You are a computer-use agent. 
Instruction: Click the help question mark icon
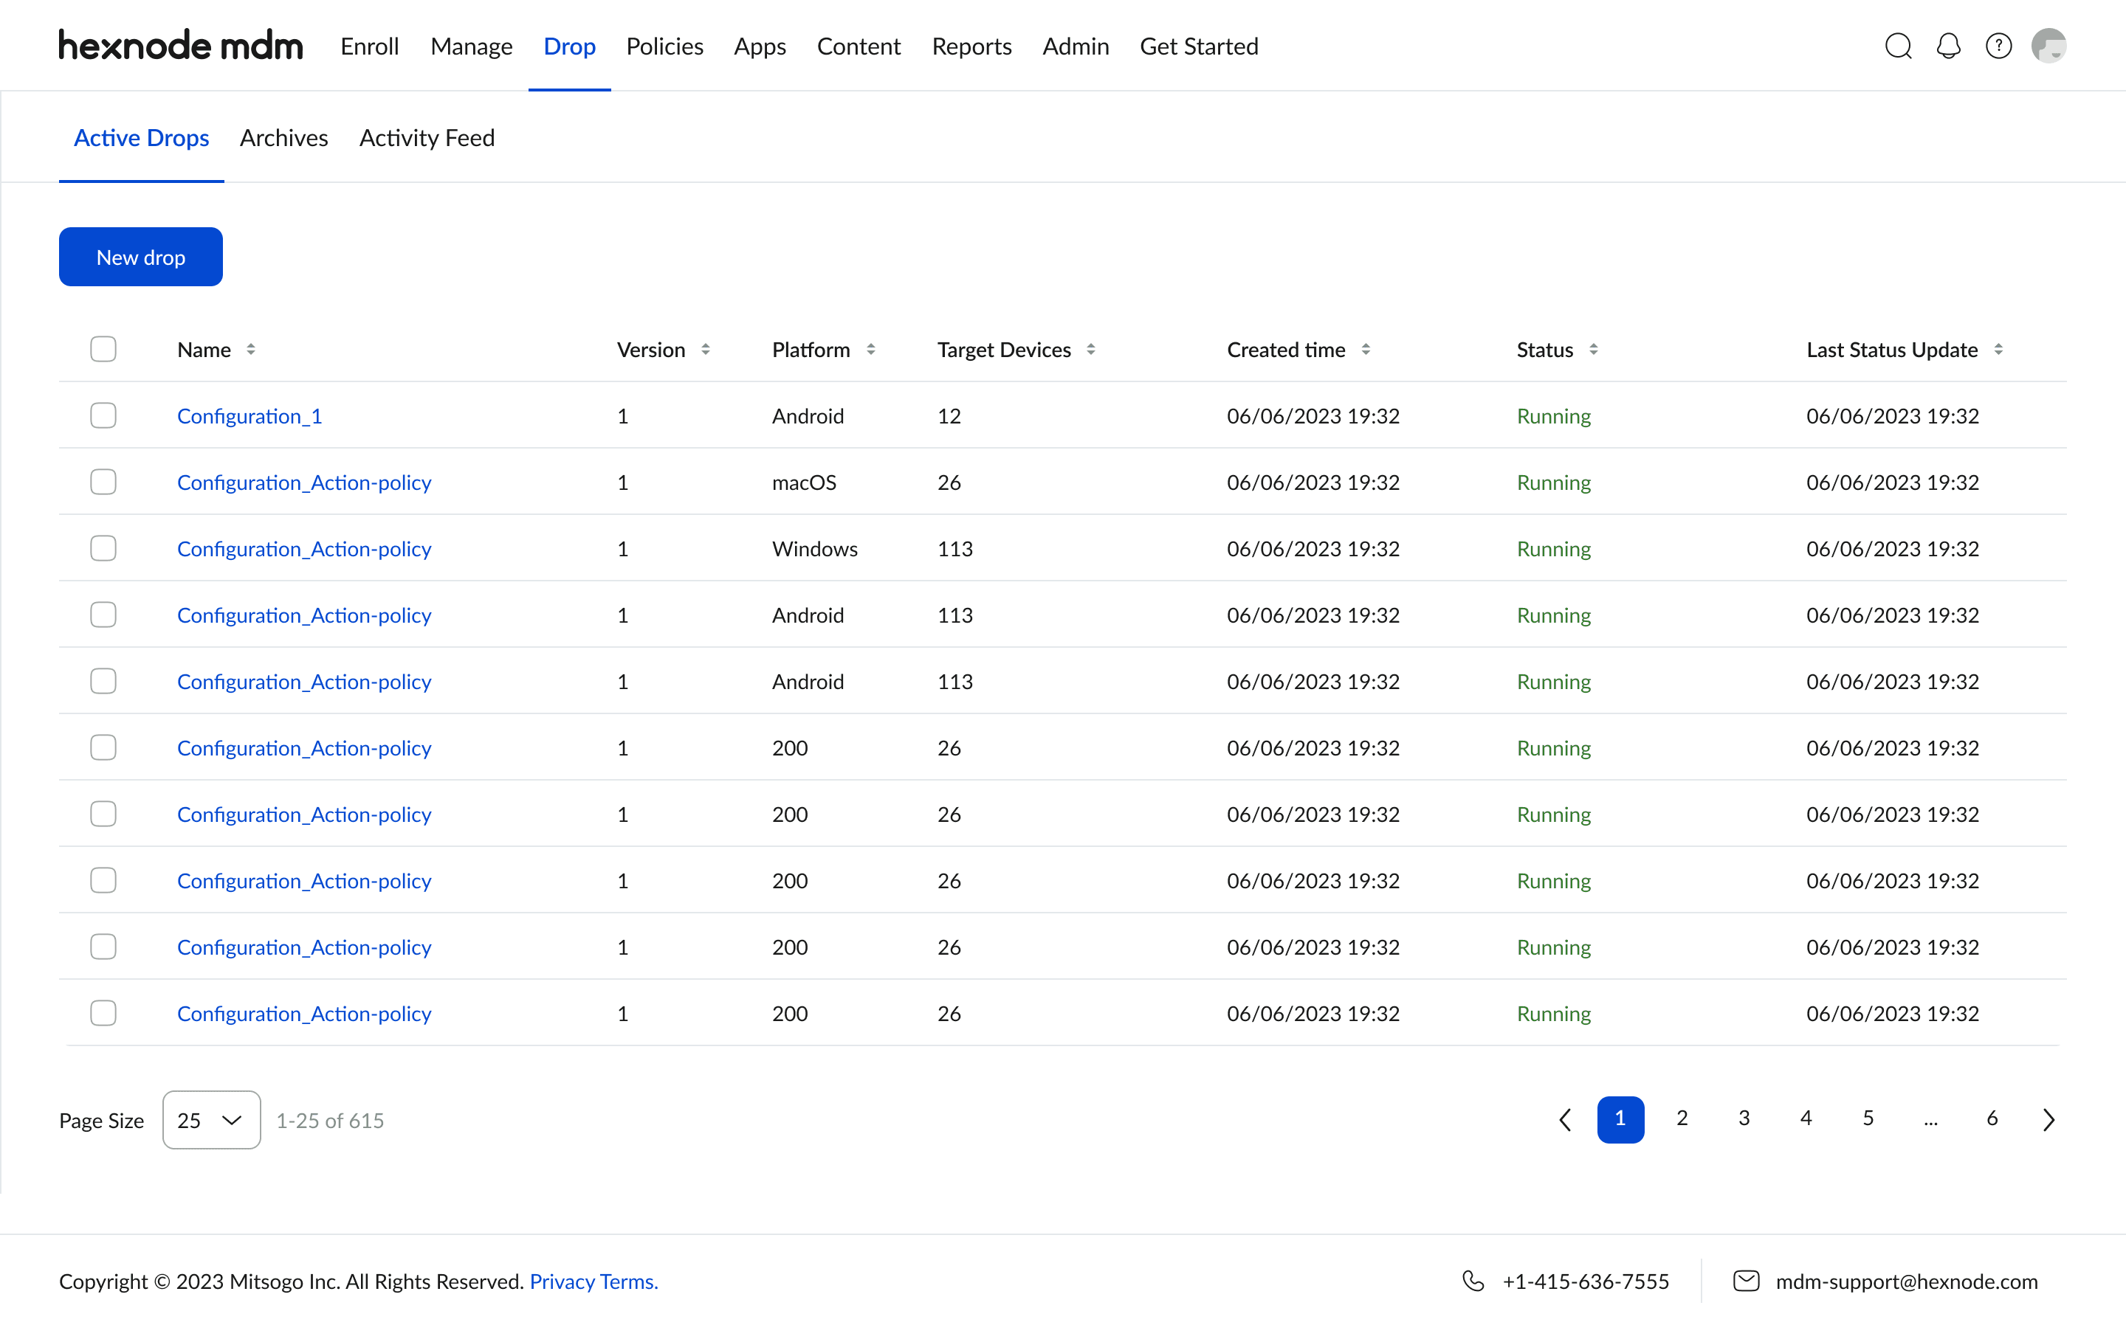[x=1998, y=46]
